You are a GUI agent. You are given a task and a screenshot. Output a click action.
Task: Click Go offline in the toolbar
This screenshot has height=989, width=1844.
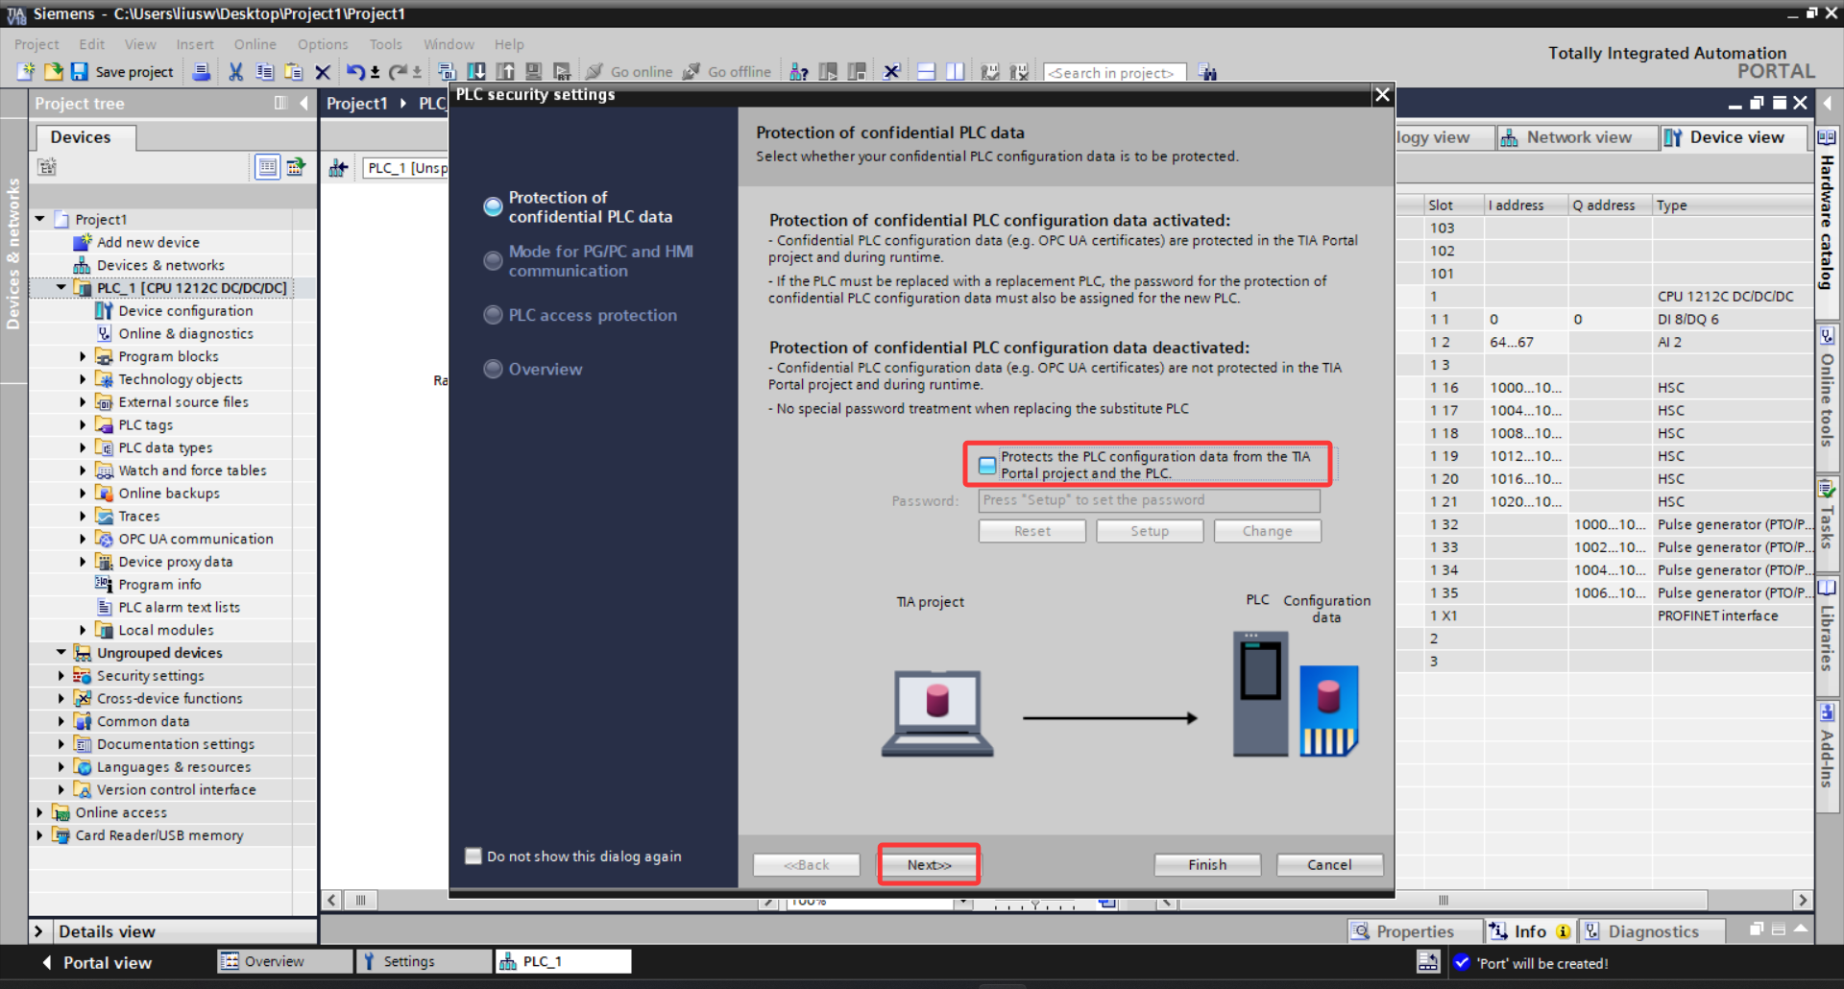point(728,71)
